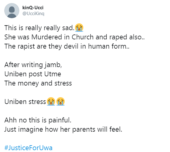Viewport: 170px width, 152px height.
Task: Open the kinQ-Ucci default profile avatar
Action: click(x=12, y=10)
